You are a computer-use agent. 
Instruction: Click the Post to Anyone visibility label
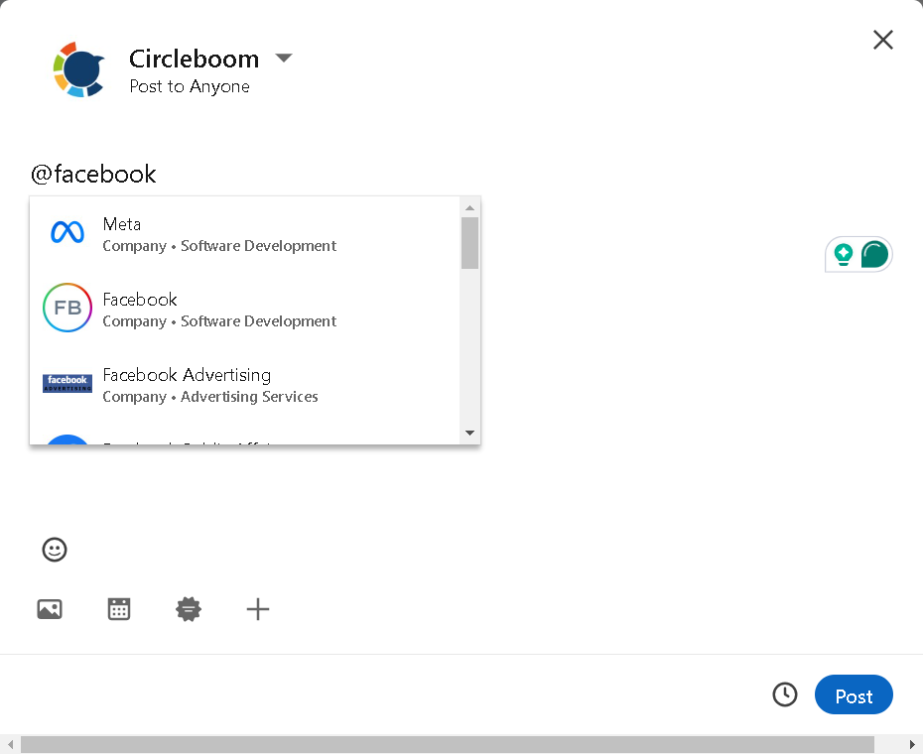click(190, 86)
